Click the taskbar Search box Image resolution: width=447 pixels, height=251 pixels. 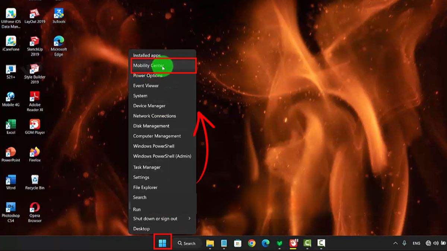click(x=187, y=243)
